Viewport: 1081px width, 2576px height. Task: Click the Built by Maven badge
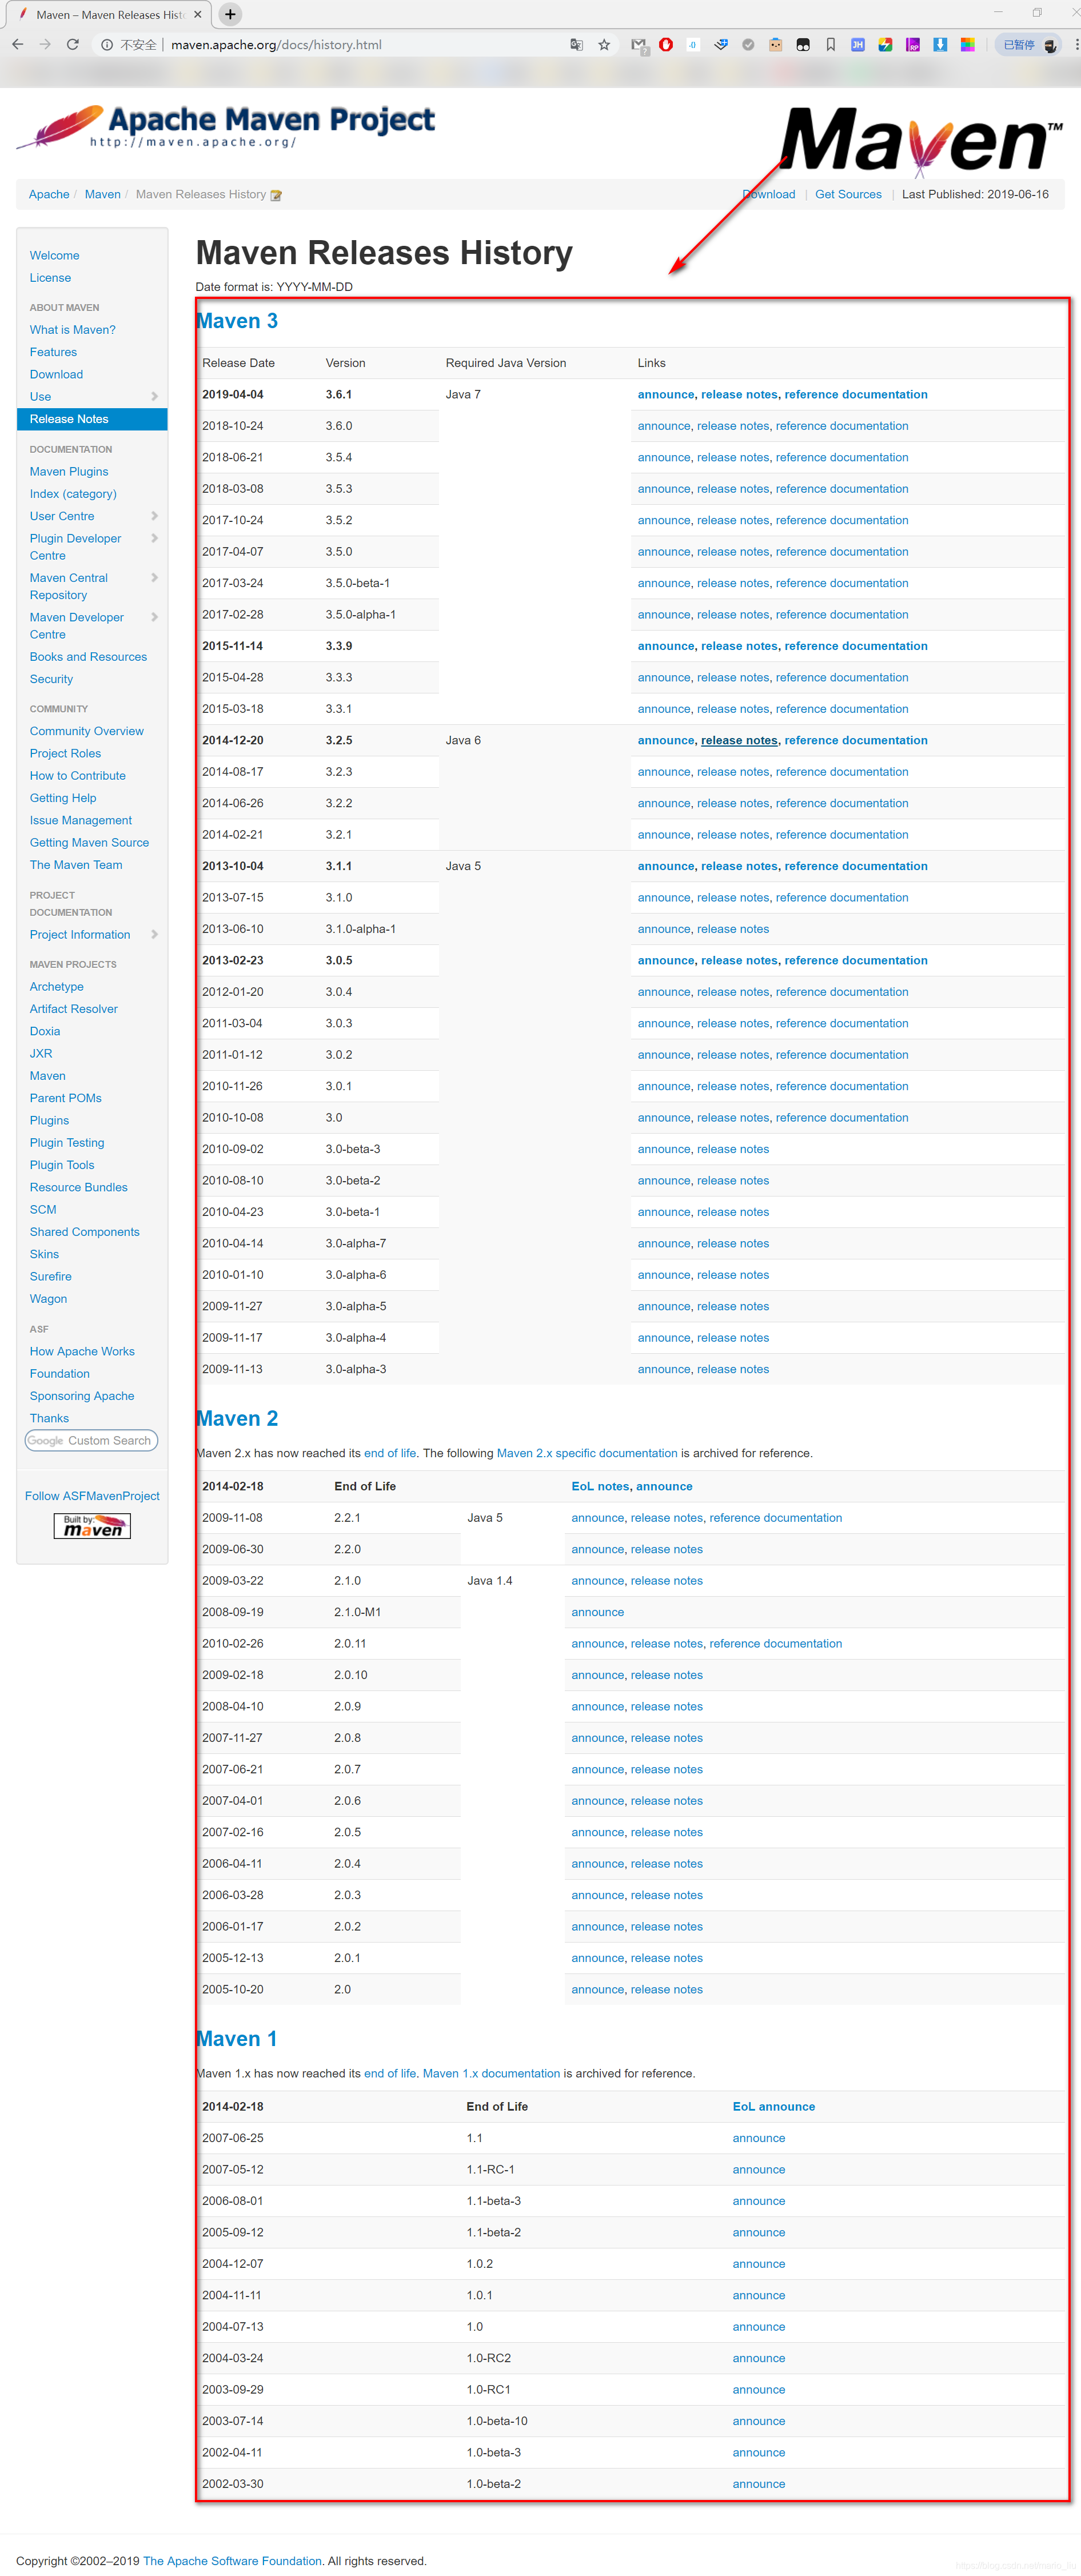point(92,1526)
